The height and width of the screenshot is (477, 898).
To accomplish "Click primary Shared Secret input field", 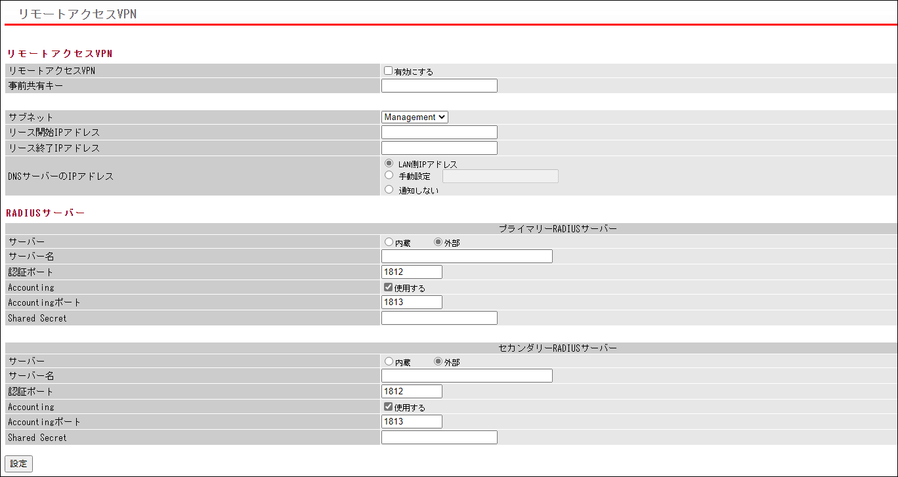I will click(x=438, y=318).
